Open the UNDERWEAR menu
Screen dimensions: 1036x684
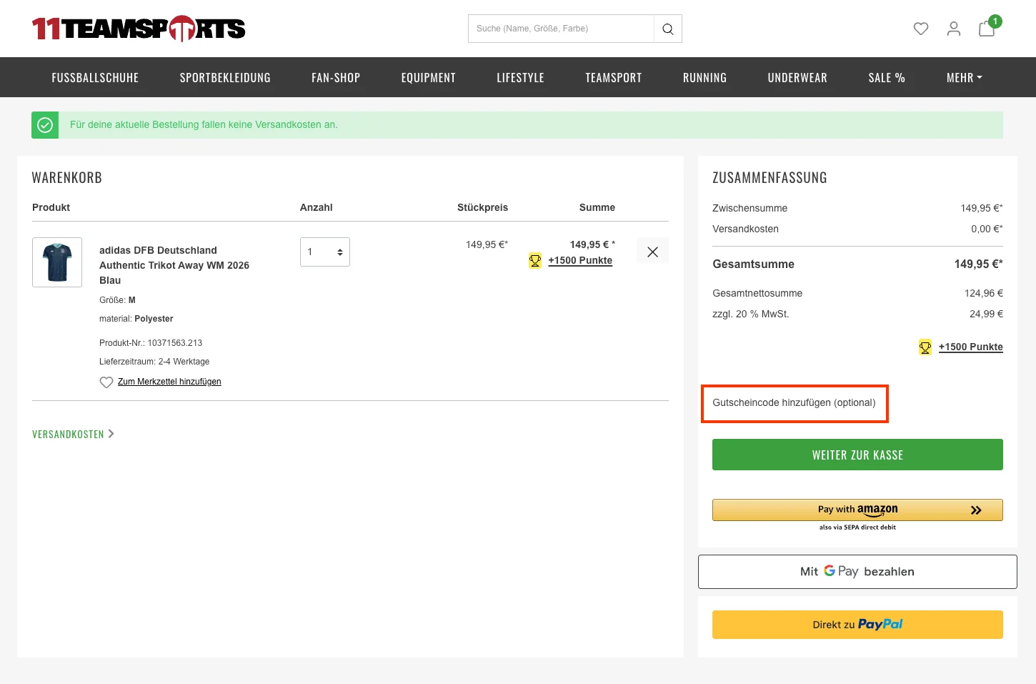coord(797,77)
